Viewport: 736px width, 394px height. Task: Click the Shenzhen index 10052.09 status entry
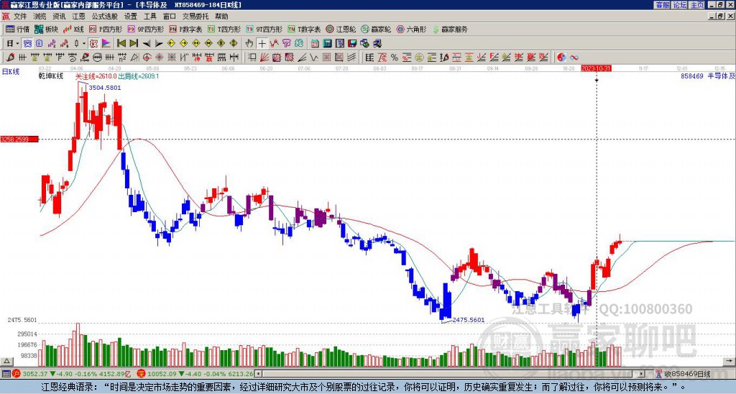pyautogui.click(x=195, y=374)
